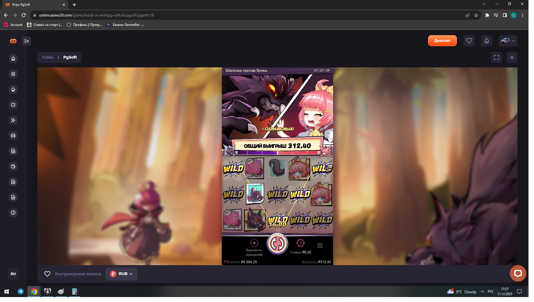This screenshot has height=302, width=534.
Task: Open the slot game hamburger menu
Action: (x=320, y=245)
